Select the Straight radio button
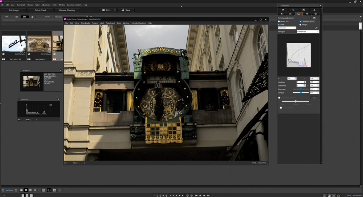The width and height of the screenshot is (363, 197). [x=301, y=25]
